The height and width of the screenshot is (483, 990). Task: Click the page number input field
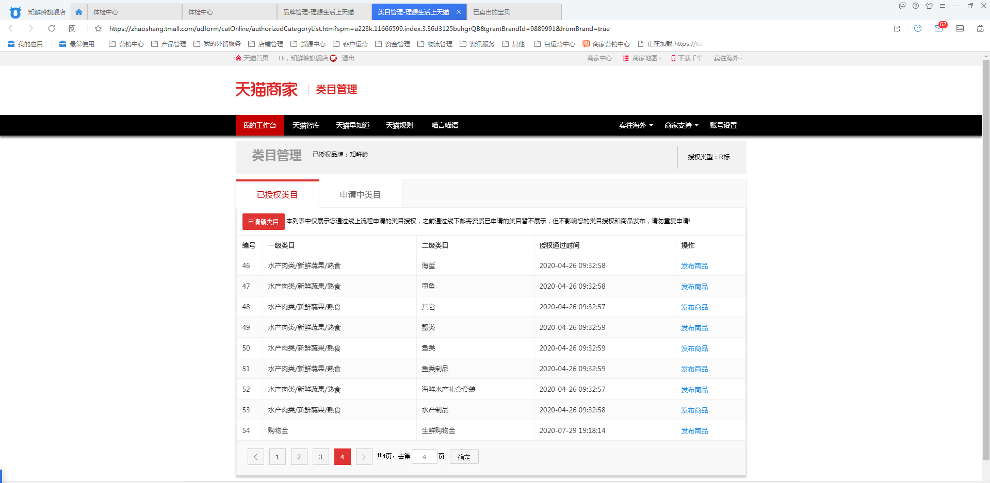(x=425, y=457)
